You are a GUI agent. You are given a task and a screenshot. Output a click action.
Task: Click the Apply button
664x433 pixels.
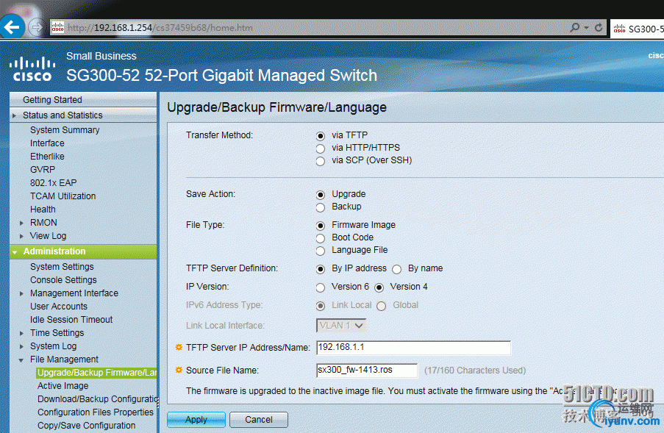pos(196,420)
